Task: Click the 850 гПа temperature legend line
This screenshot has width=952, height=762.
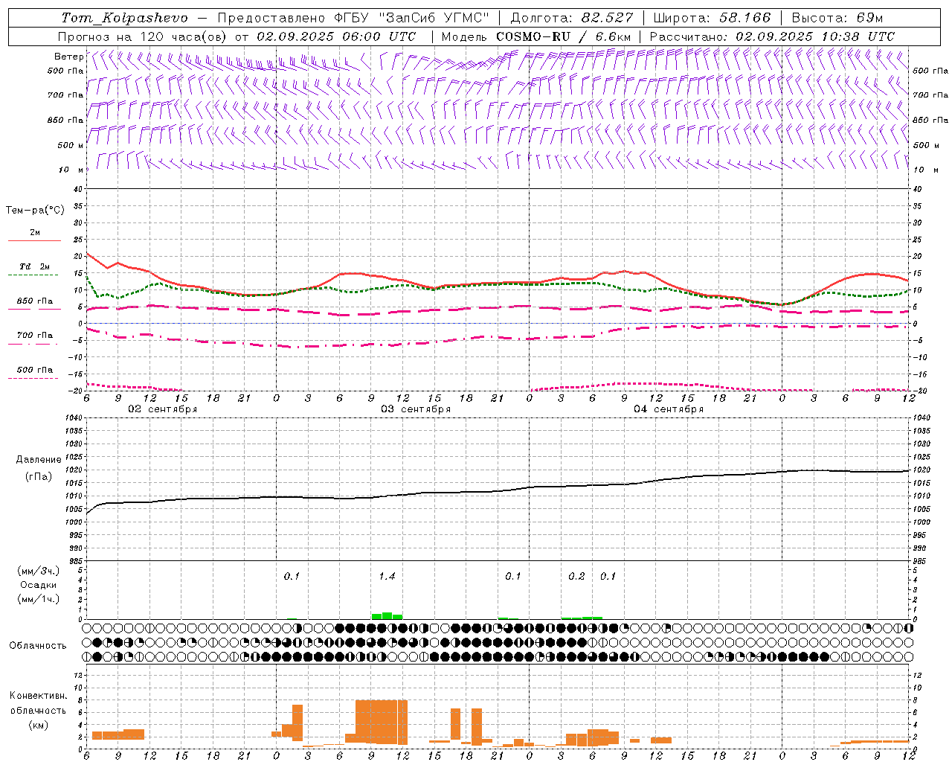Action: pyautogui.click(x=34, y=310)
